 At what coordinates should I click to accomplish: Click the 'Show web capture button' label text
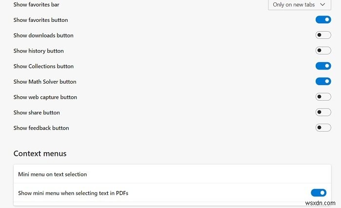45,97
